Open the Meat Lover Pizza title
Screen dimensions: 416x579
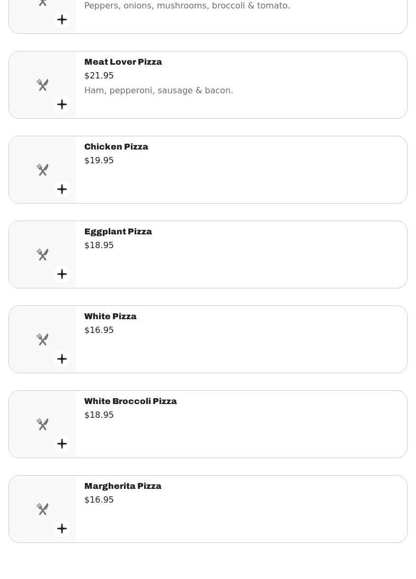[x=123, y=62]
